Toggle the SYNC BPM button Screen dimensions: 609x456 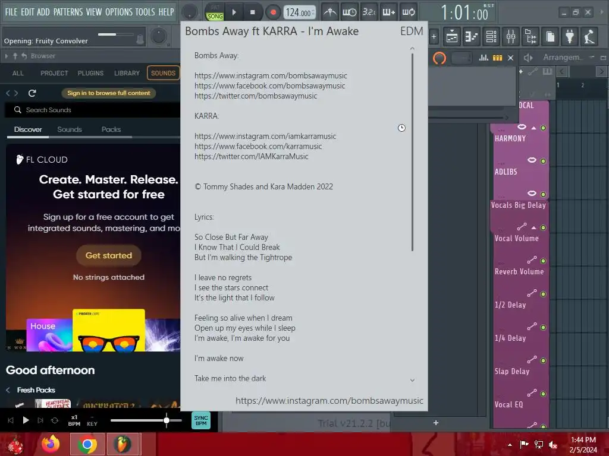201,420
